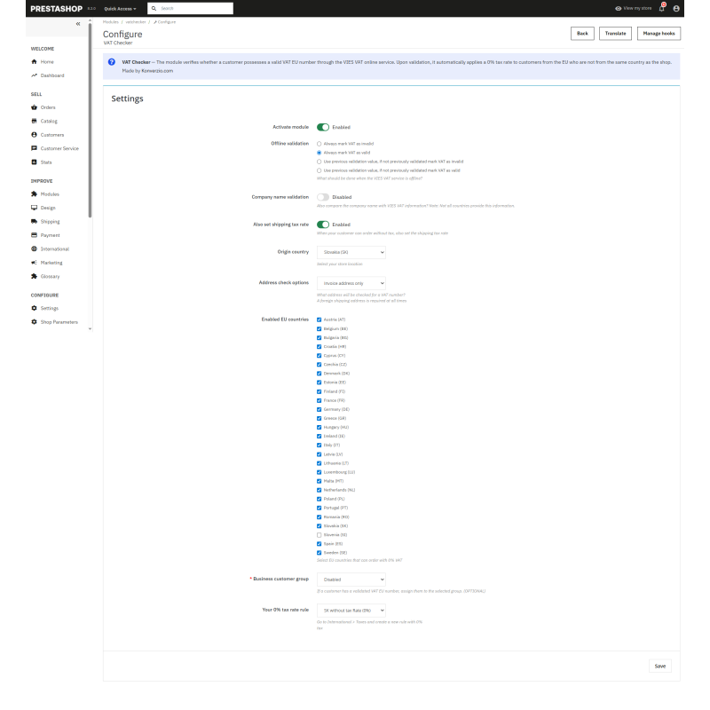Click the Catalog store icon
Image resolution: width=710 pixels, height=710 pixels.
coord(34,121)
